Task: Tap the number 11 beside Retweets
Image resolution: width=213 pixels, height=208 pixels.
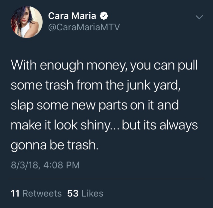Action: (x=15, y=193)
